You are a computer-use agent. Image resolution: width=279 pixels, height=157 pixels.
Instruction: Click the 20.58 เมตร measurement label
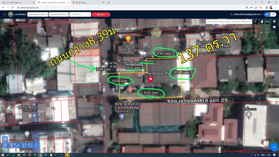click(182, 72)
